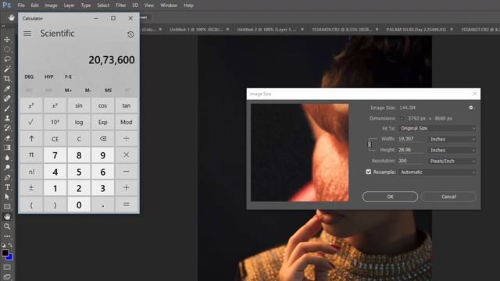
Task: Click the sin function key
Action: click(79, 105)
